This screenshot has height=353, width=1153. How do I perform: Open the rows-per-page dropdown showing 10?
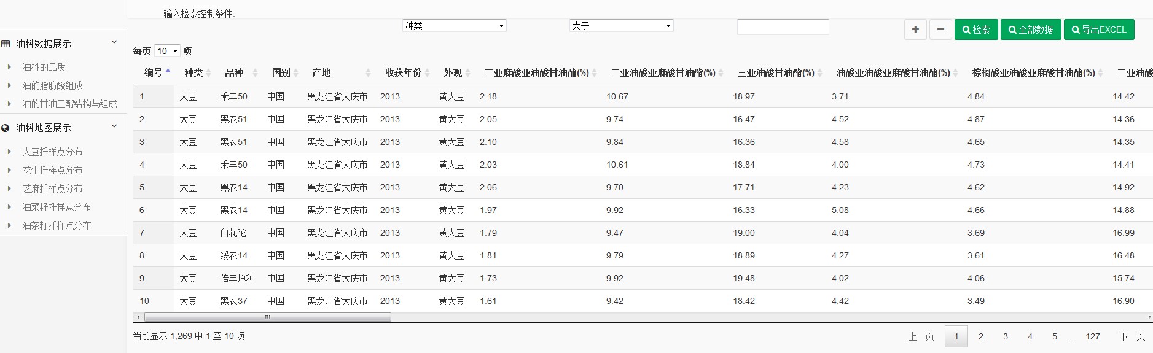pyautogui.click(x=167, y=51)
